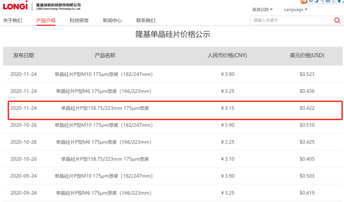The height and width of the screenshot is (202, 344).
Task: Click the red search magnifier icon
Action: tap(337, 20)
